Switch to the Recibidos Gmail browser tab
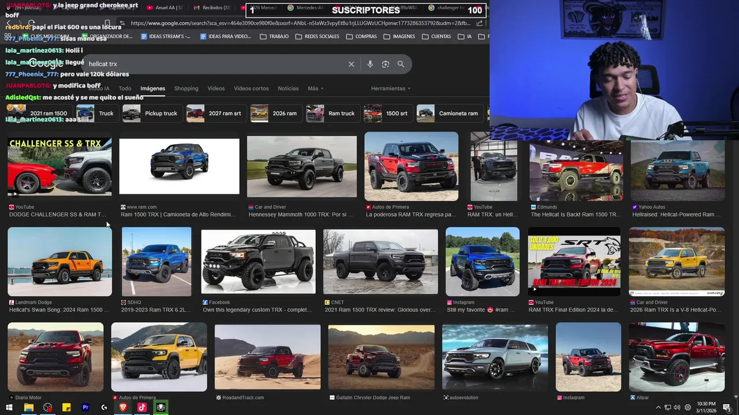The image size is (739, 415). point(212,8)
